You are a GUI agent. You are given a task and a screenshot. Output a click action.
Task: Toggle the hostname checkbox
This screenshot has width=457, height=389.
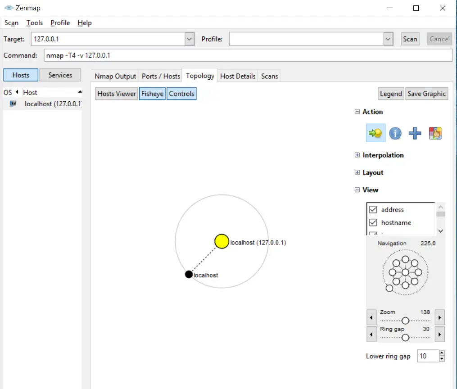[x=373, y=222]
